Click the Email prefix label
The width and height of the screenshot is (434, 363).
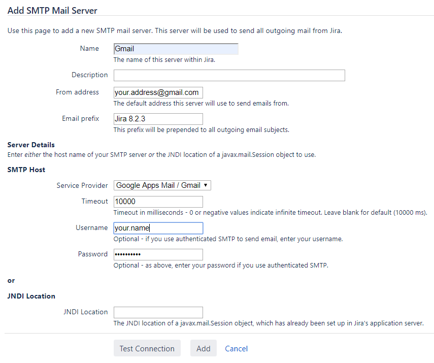(81, 118)
